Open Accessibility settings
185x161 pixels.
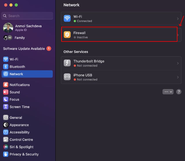[x=27, y=132]
